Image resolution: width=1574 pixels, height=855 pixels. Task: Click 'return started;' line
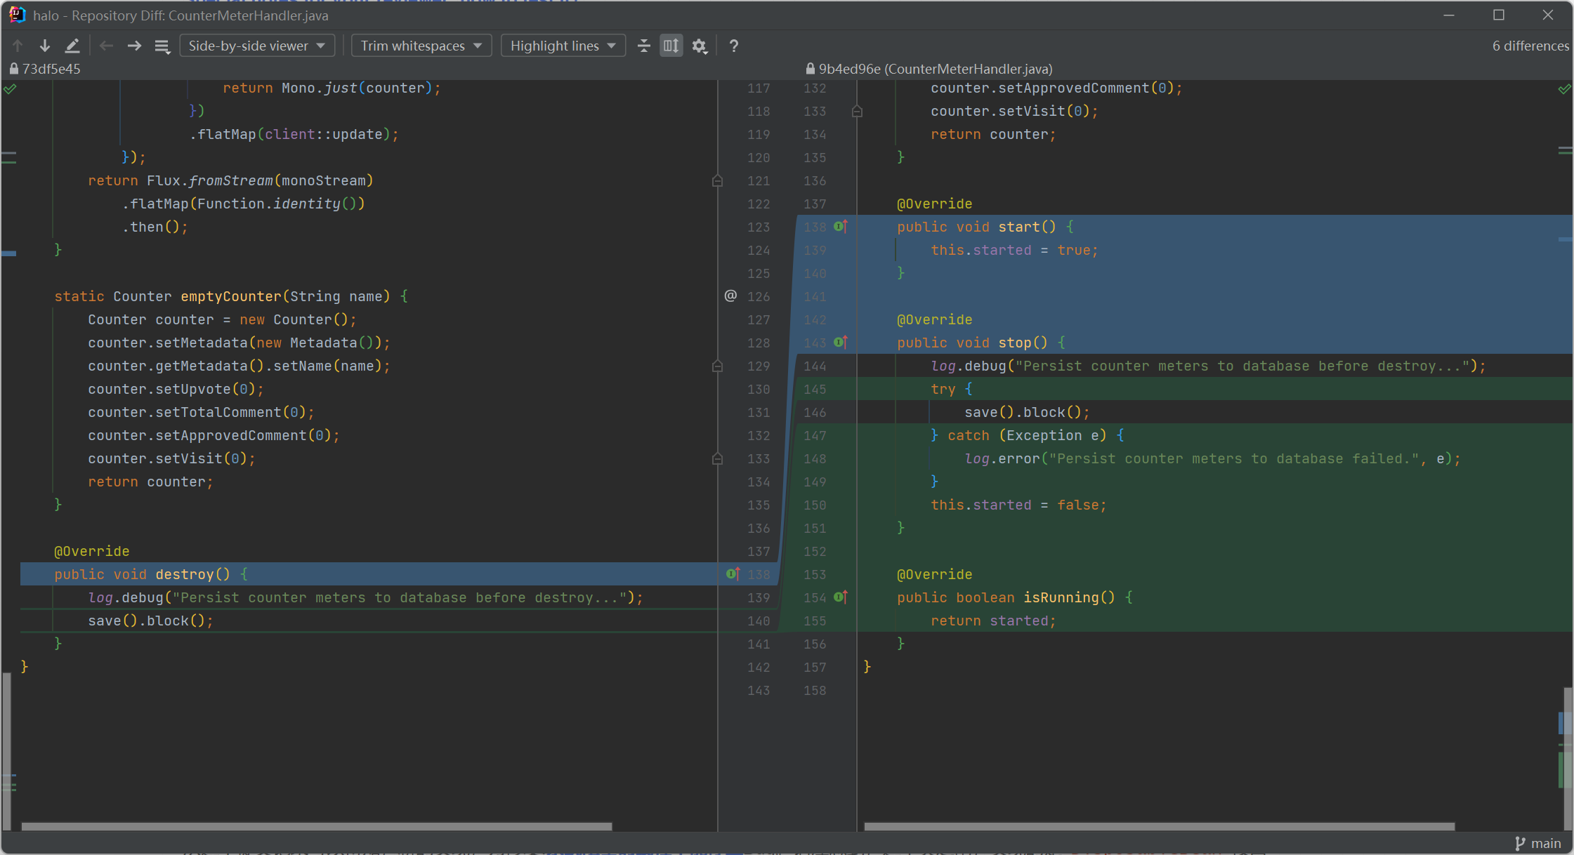[993, 621]
